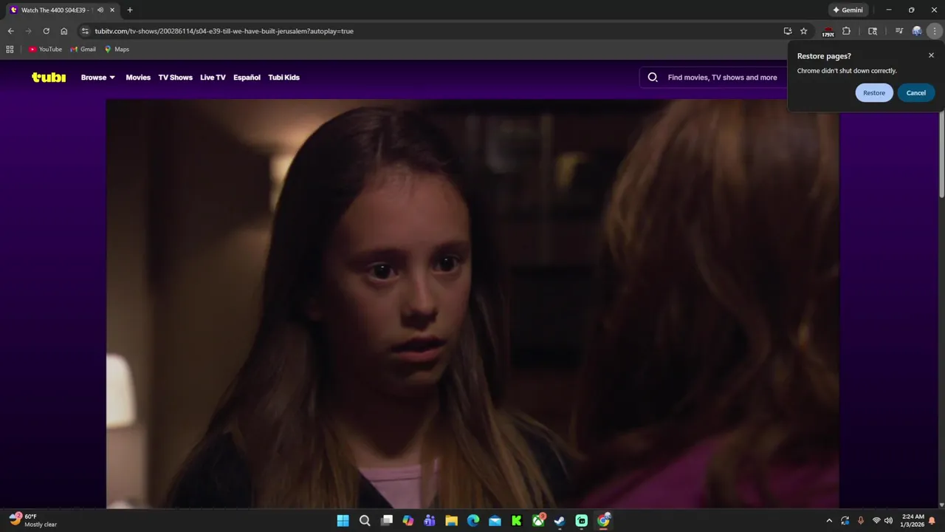
Task: Open the Chrome three-dot menu
Action: tap(935, 31)
